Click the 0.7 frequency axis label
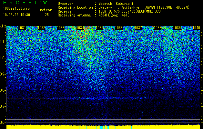The height and width of the screenshot is (129, 203). pos(3,106)
